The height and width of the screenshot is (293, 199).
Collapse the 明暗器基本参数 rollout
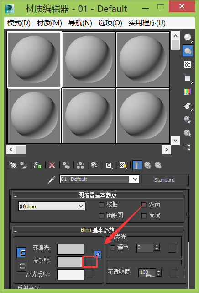[x=98, y=195]
